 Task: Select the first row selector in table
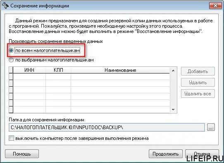click(11, 77)
